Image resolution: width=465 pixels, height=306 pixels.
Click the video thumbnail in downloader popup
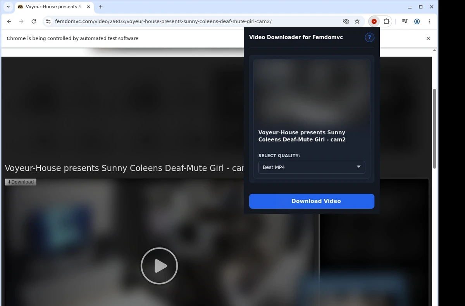coord(312,92)
